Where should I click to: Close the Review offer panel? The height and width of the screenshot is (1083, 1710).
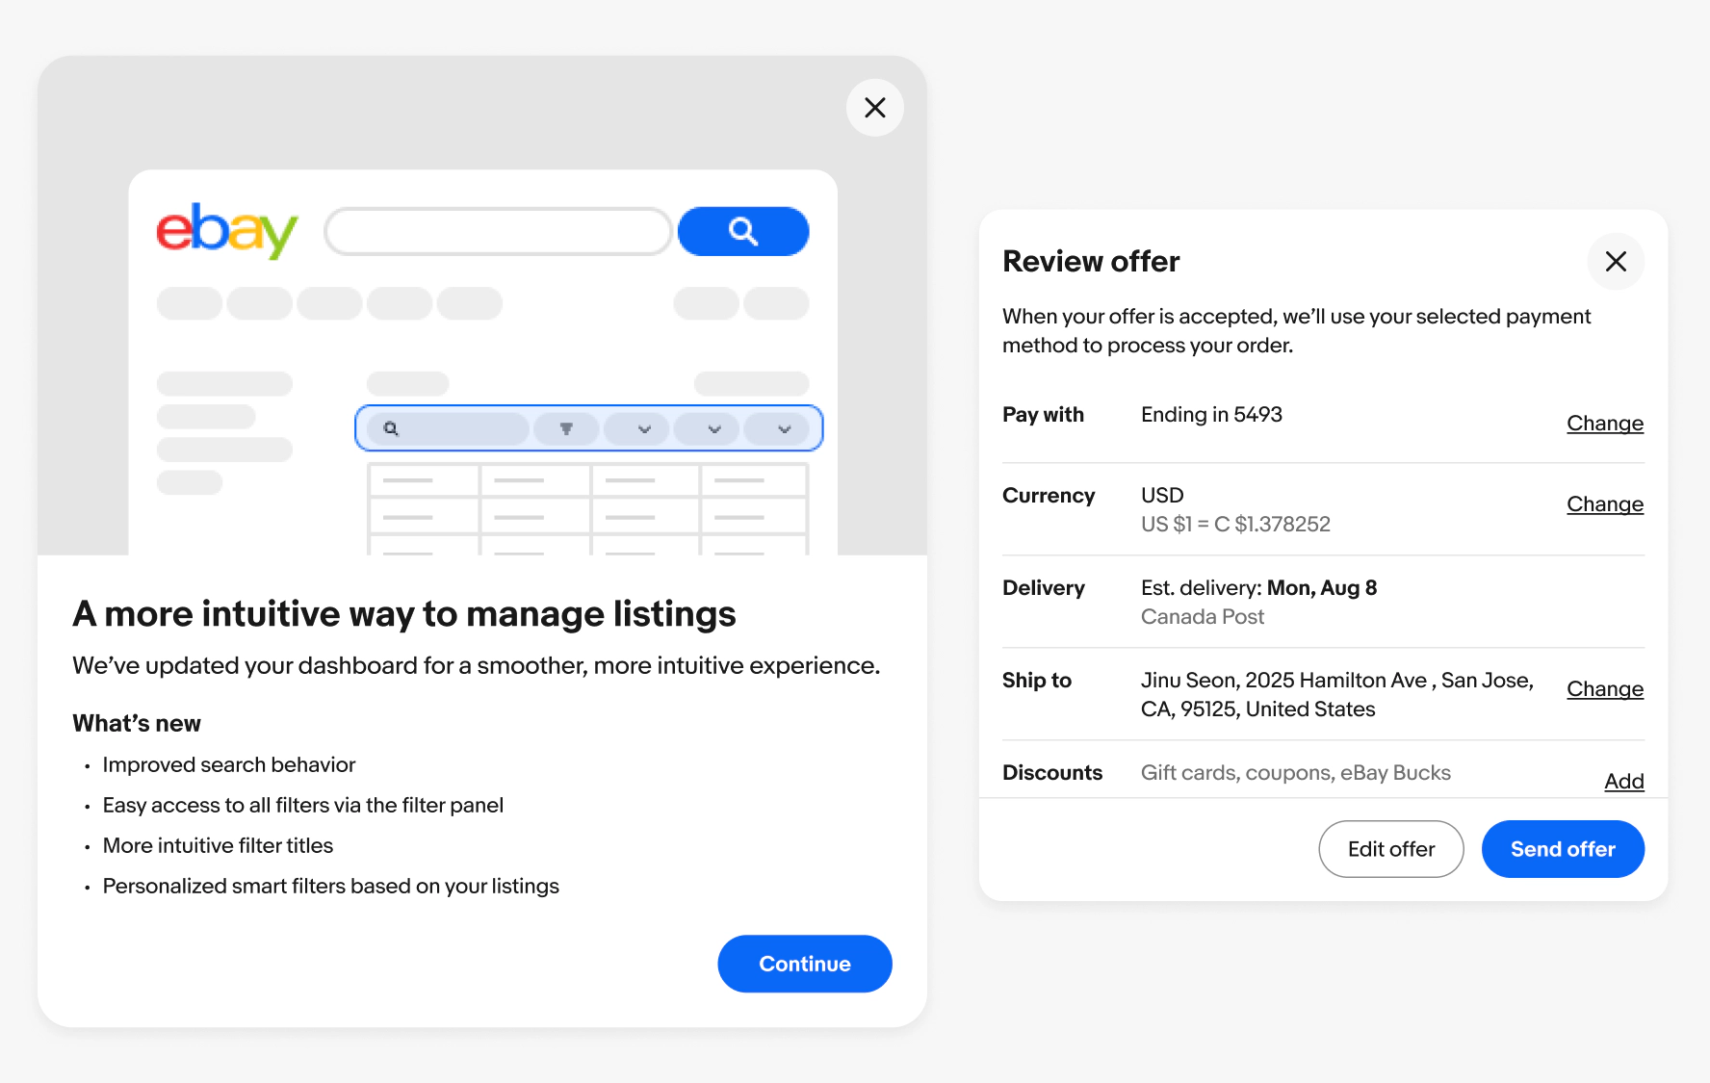tap(1616, 262)
